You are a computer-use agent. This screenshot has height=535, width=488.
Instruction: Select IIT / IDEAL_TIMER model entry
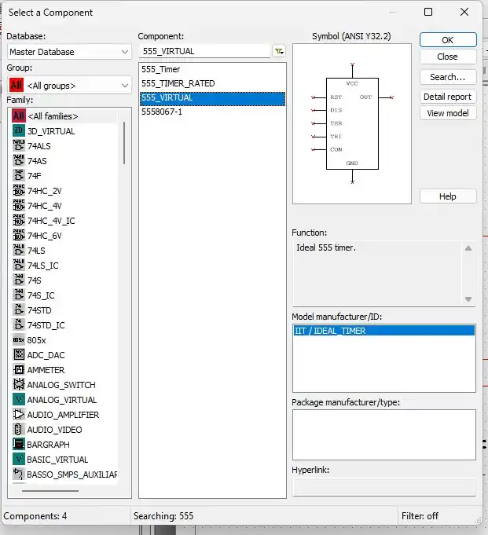(x=383, y=331)
